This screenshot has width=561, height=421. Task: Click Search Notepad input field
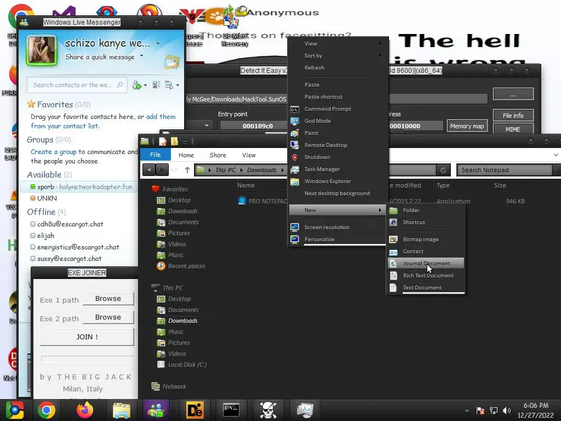tap(505, 170)
